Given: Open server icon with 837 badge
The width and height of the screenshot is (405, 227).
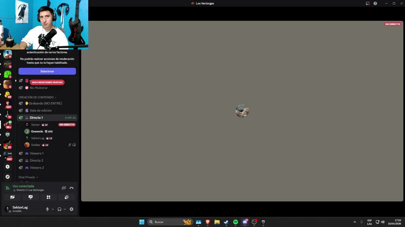Looking at the screenshot, I should 8,156.
